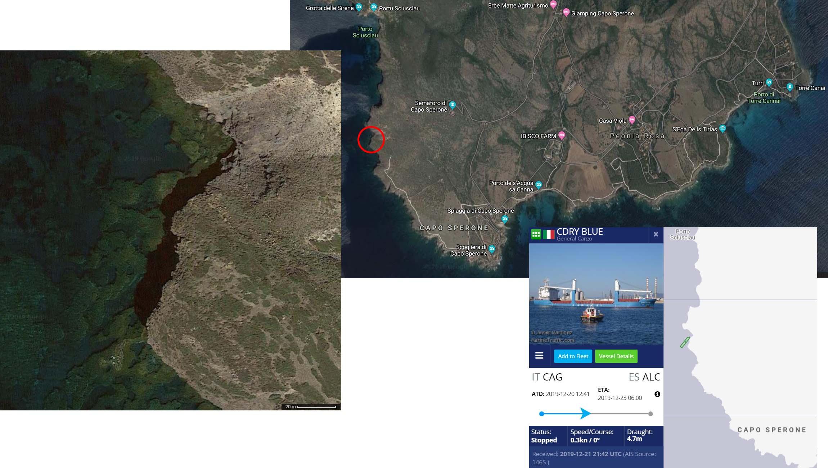Open the CDRY BLUE ship photo
The image size is (828, 468).
(x=596, y=293)
